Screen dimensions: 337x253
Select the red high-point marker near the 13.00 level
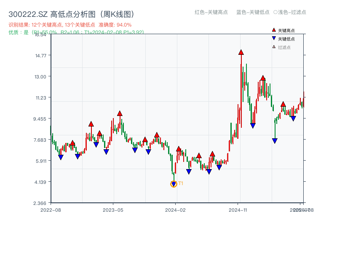click(x=262, y=78)
